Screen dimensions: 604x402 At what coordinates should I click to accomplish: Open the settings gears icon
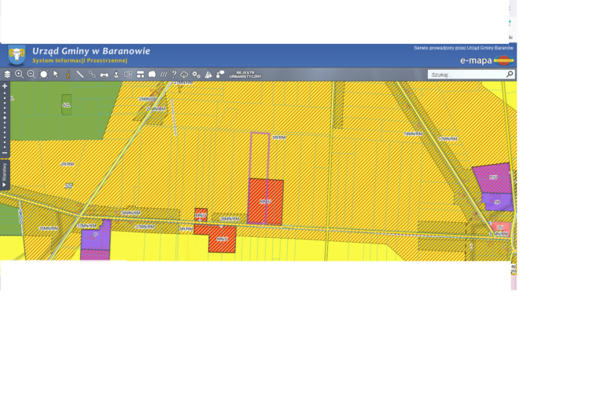point(196,75)
